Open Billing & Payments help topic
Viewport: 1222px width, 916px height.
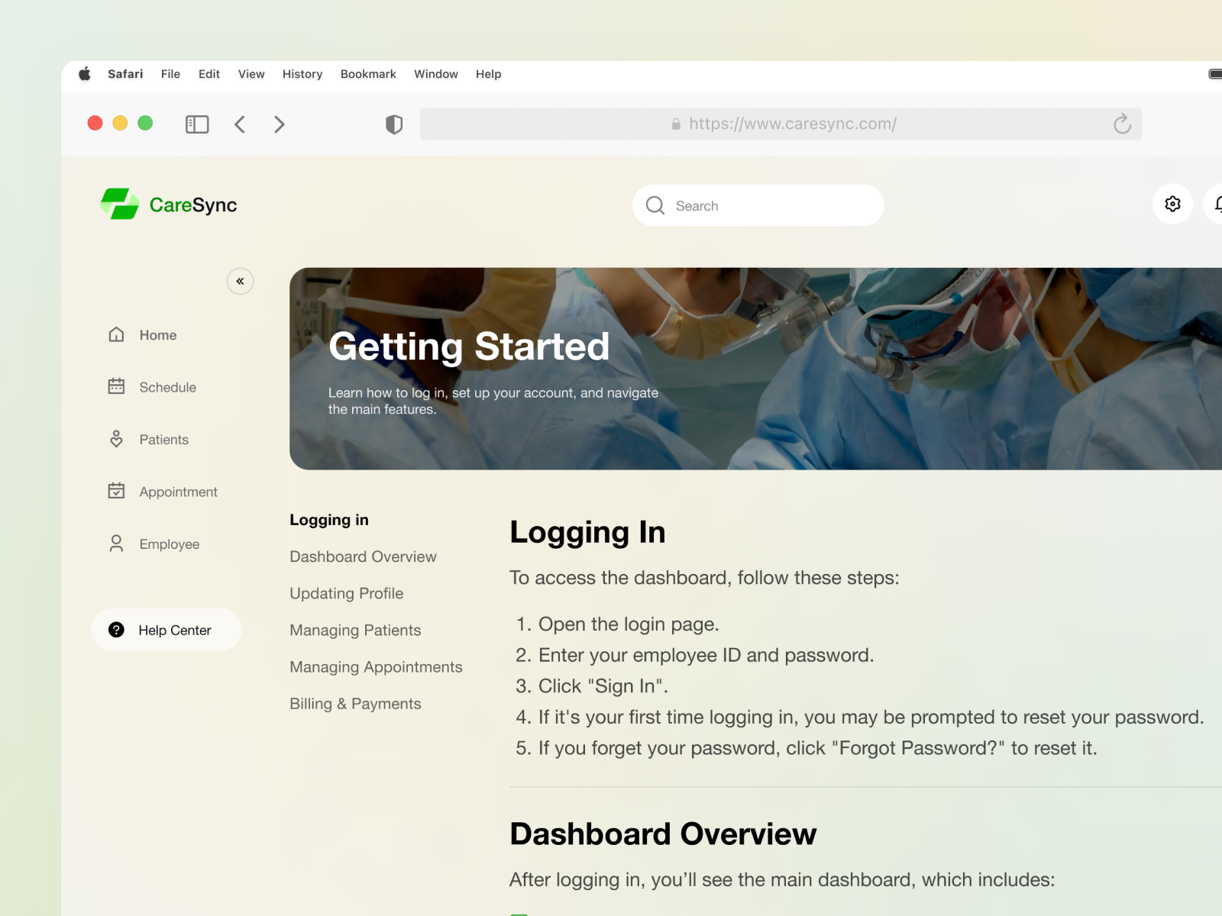point(355,703)
